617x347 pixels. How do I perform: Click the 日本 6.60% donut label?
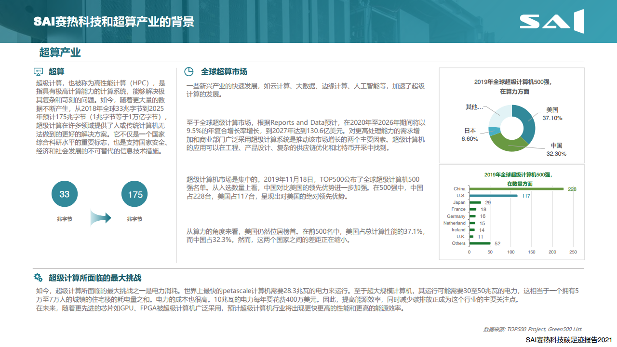[x=470, y=134]
